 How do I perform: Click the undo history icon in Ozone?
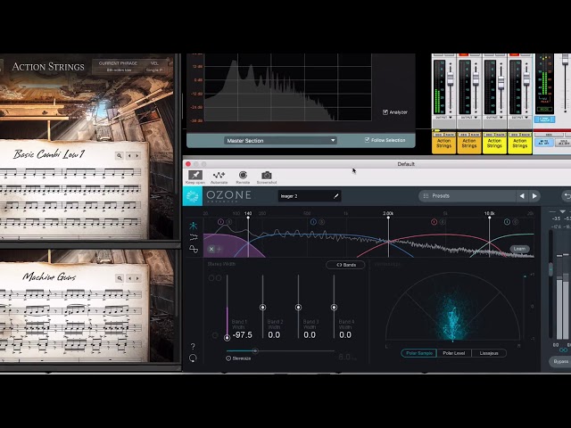coord(567,196)
